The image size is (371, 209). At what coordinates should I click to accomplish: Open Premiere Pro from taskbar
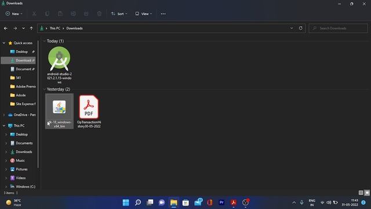click(221, 203)
